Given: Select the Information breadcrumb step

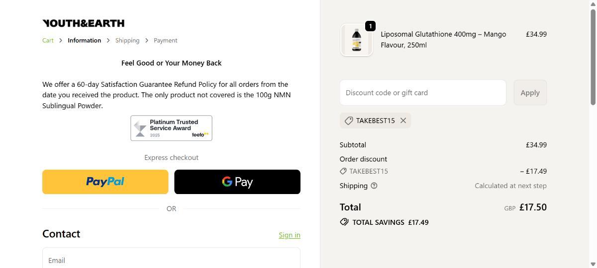Looking at the screenshot, I should [84, 40].
